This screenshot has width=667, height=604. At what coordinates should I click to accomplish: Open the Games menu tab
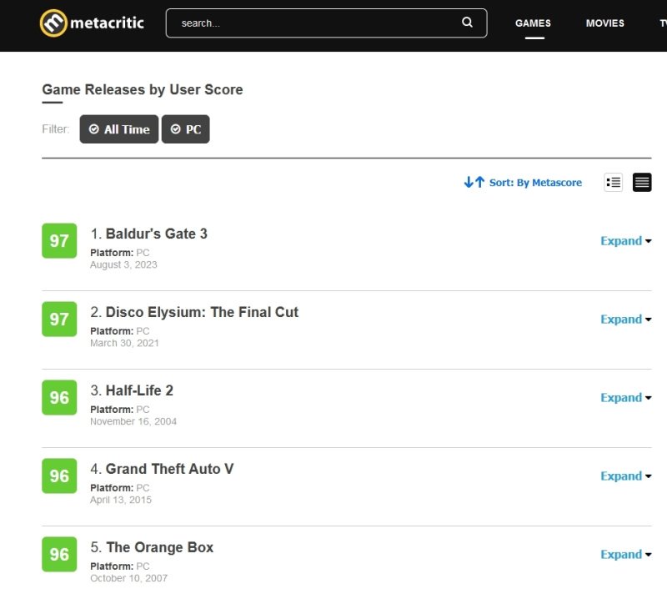click(533, 23)
